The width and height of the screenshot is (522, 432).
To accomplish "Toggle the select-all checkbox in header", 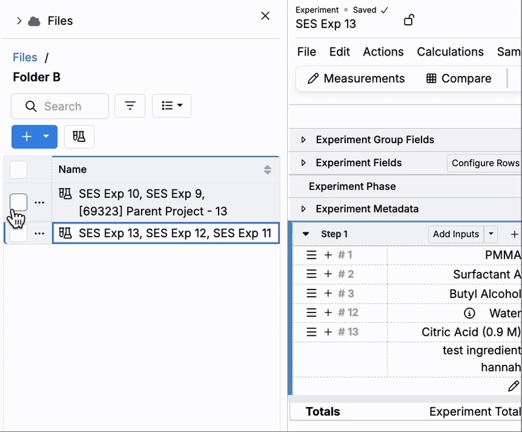I will 19,170.
